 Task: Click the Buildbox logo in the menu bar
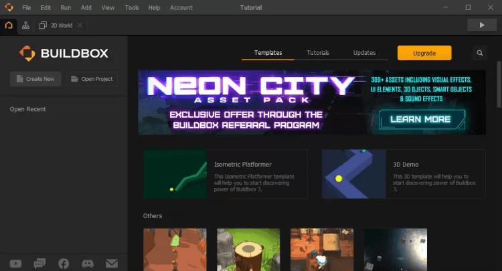[x=9, y=7]
